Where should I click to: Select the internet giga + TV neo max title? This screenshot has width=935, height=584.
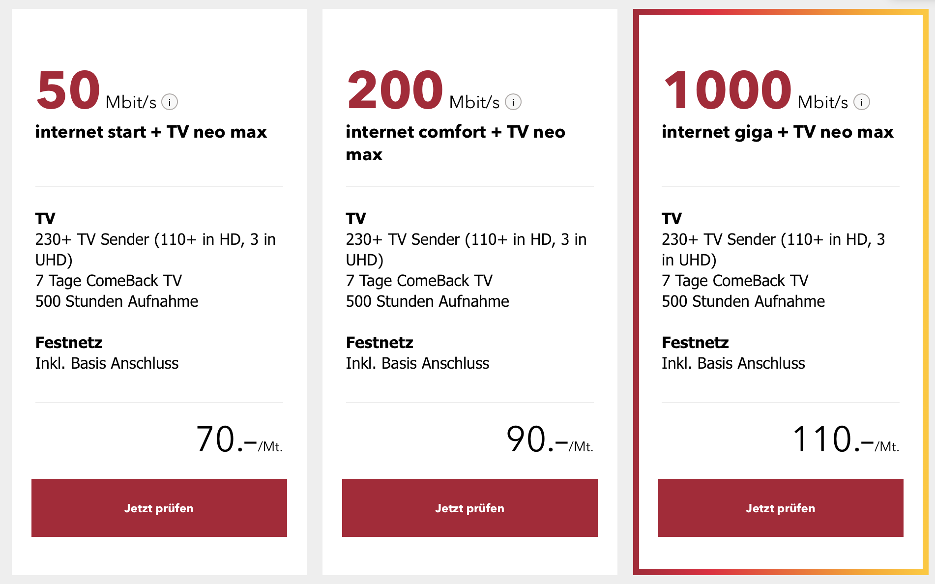pos(778,132)
